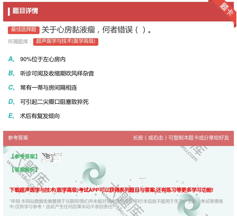Select option D 可引起二尖瓣口阻塞致猝死
Viewport: 237px width, 216px height.
coord(48,102)
